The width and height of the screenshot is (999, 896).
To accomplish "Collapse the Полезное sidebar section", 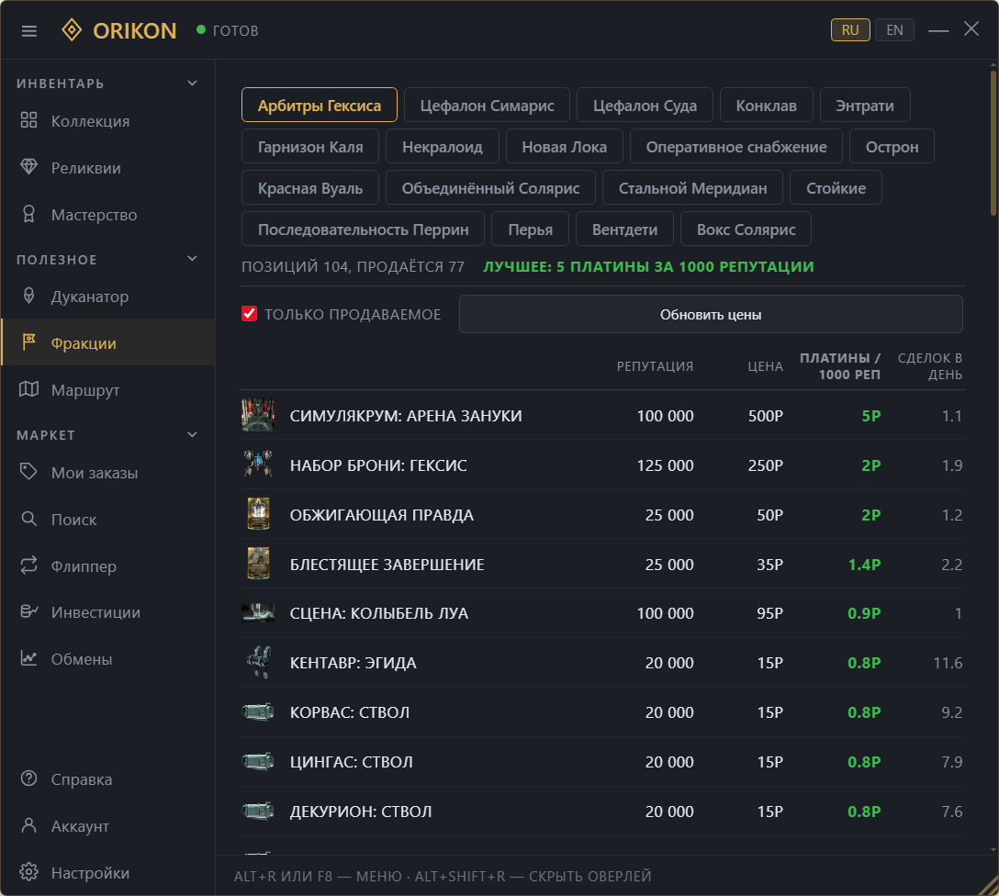I will [193, 259].
